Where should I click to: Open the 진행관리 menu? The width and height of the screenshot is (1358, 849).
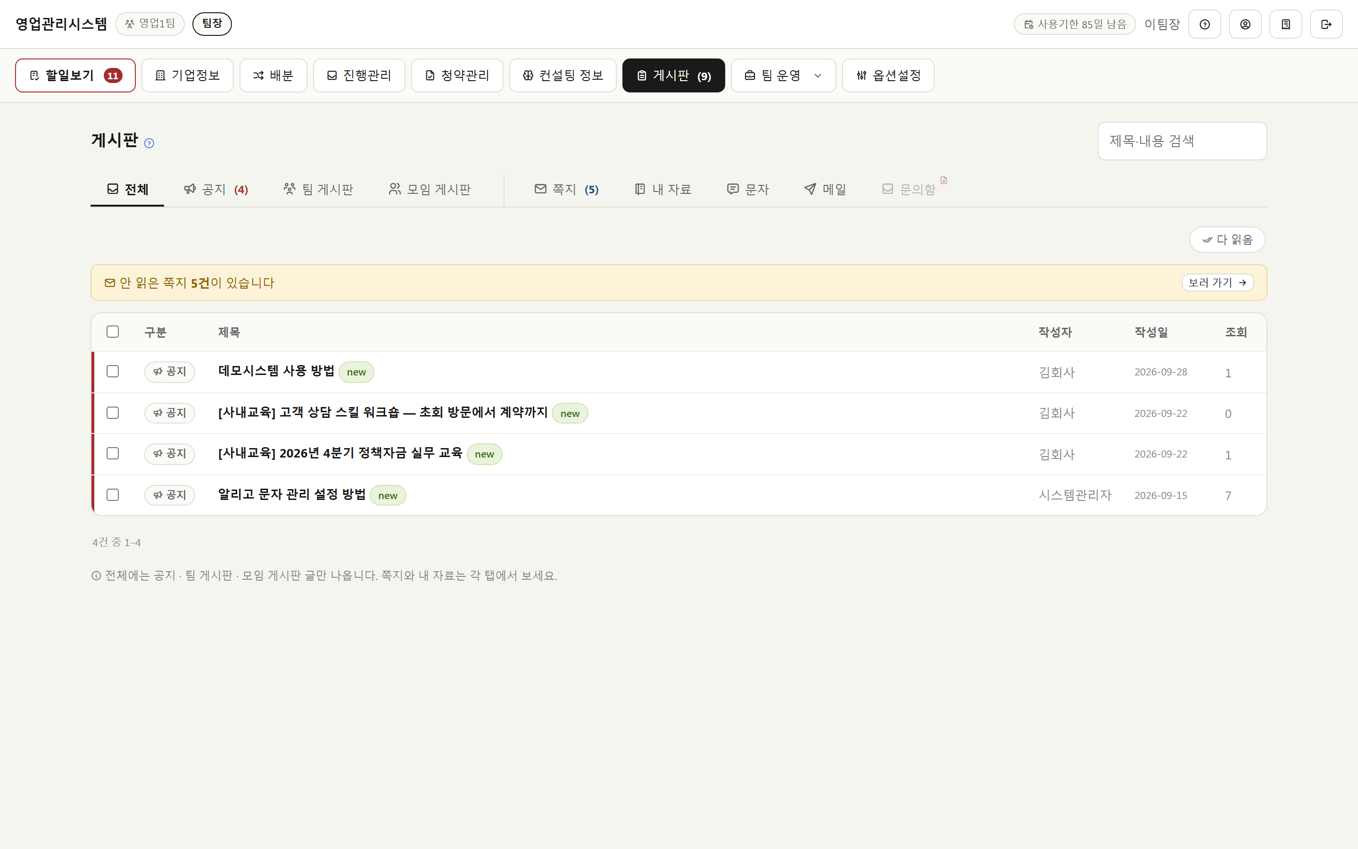359,75
